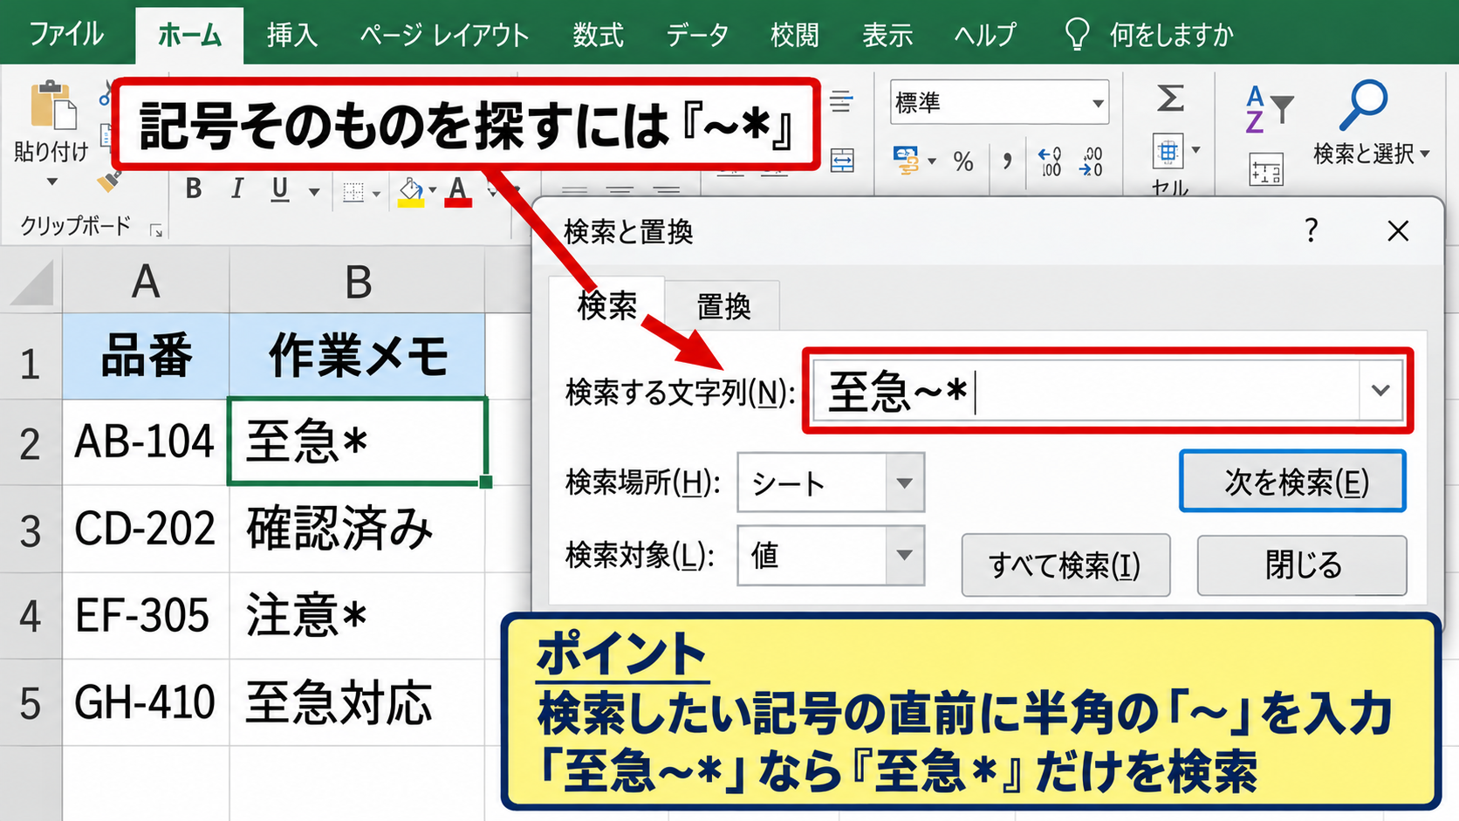The height and width of the screenshot is (821, 1459).
Task: Open the ファイル menu tab
Action: click(66, 35)
